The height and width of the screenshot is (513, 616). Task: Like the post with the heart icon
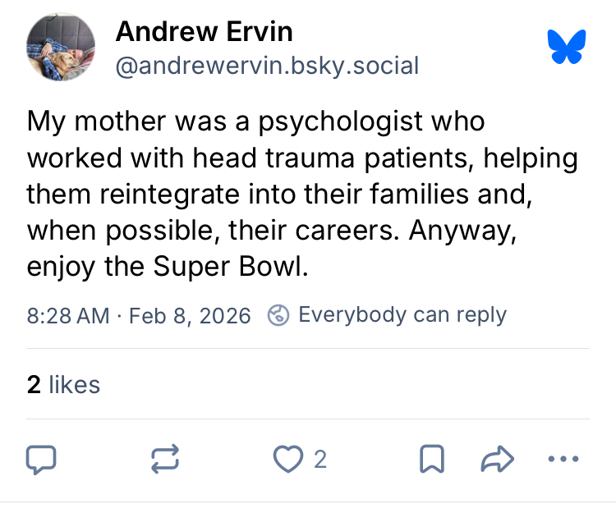point(287,460)
